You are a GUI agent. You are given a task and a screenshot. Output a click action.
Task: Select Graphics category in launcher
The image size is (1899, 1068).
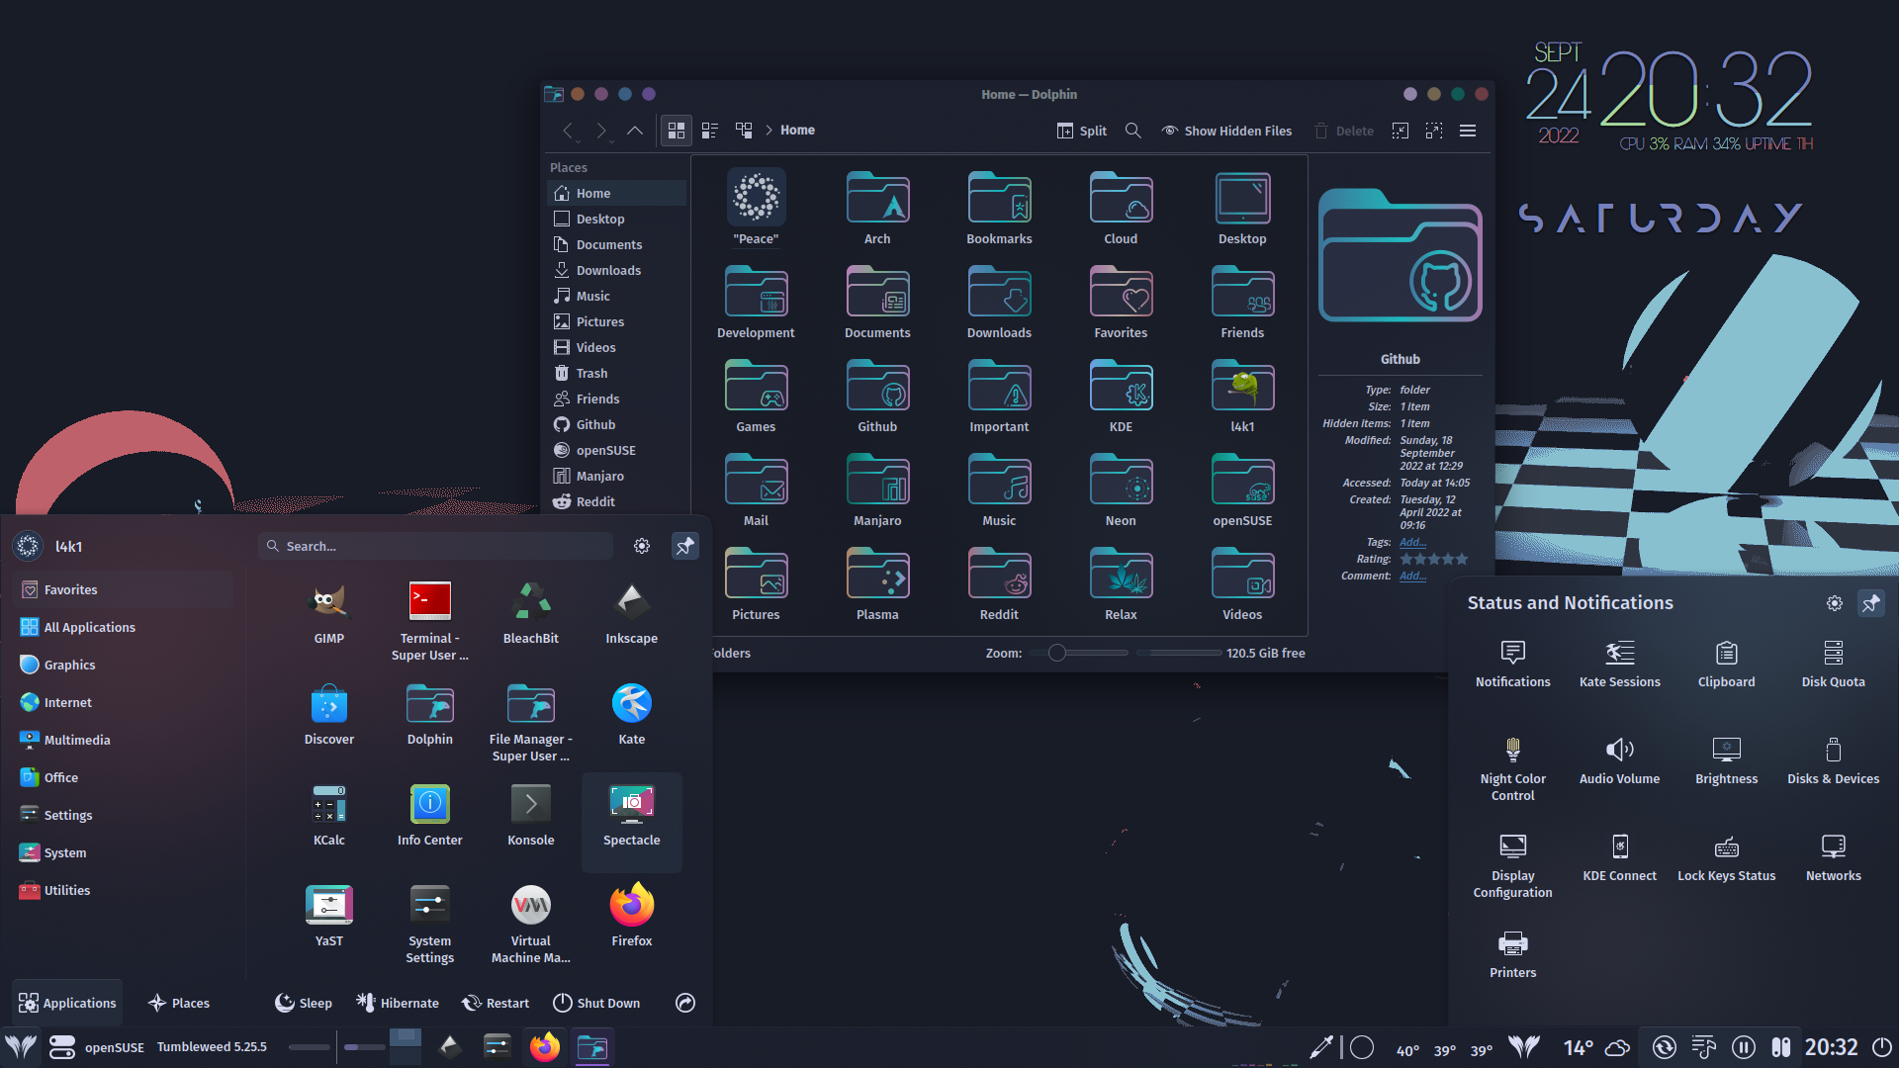pyautogui.click(x=124, y=665)
